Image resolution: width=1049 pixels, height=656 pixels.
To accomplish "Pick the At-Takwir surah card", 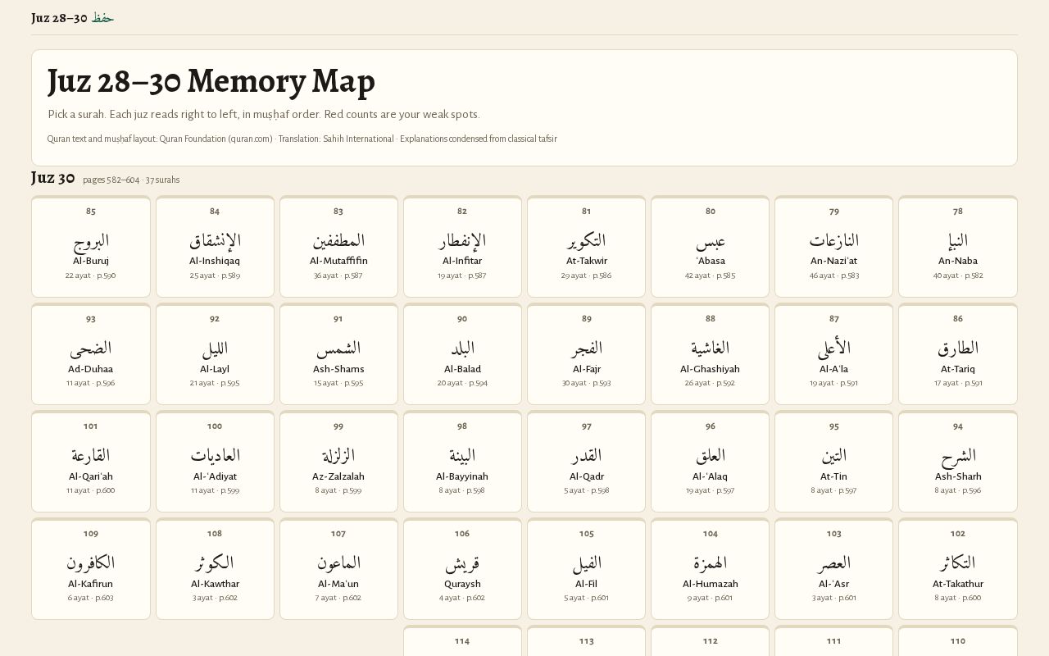I will 586,246.
